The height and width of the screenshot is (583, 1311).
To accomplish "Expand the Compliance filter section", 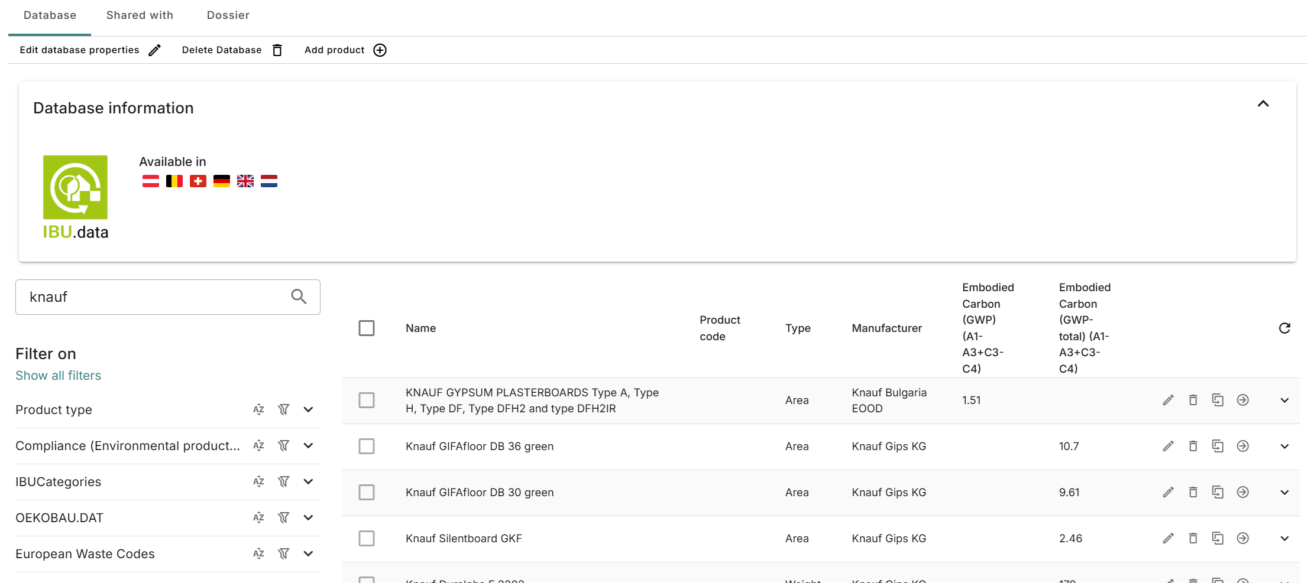I will tap(308, 446).
